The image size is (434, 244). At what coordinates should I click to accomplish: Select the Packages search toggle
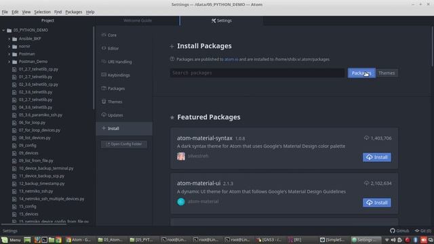click(361, 73)
